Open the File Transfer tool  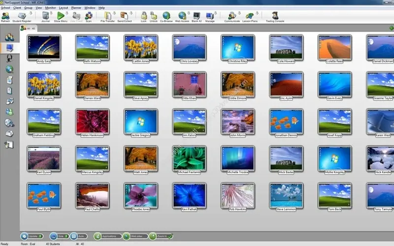click(x=108, y=16)
